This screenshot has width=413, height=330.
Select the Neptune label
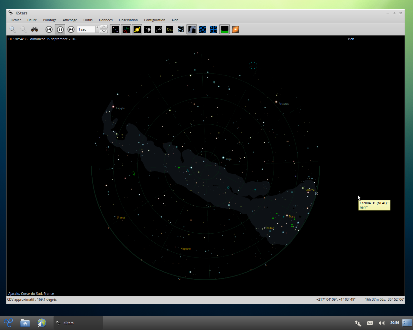[186, 249]
